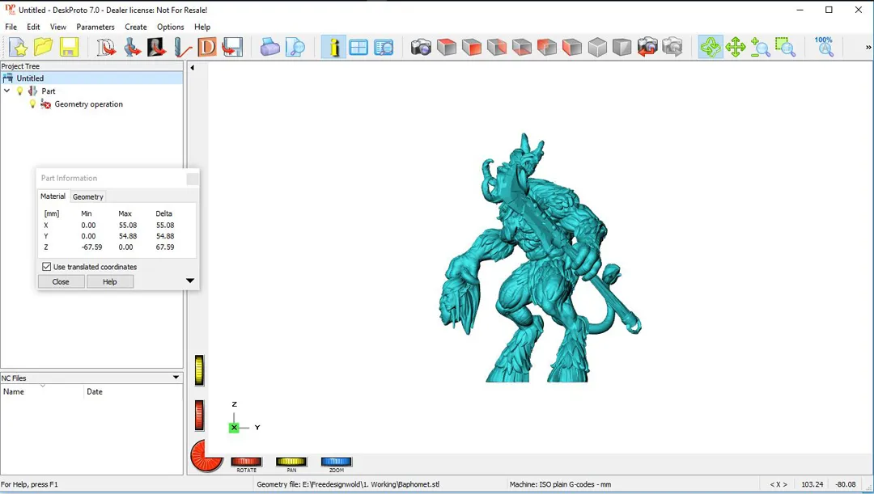The width and height of the screenshot is (874, 494).
Task: Open a project with the yellow folder icon
Action: pos(44,48)
